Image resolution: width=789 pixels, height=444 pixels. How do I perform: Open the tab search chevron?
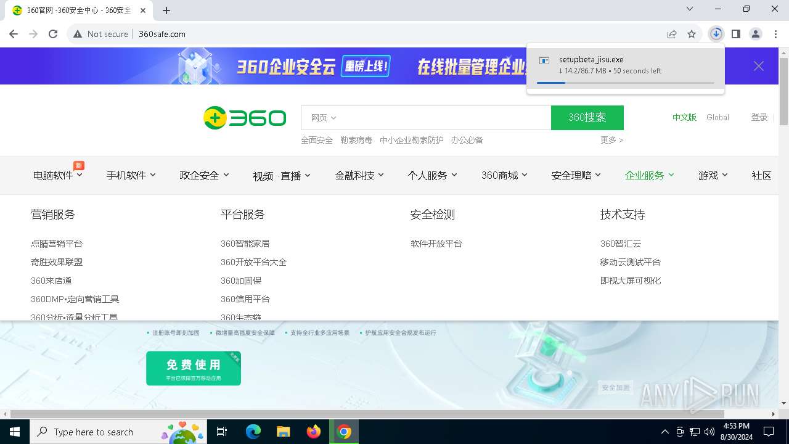point(690,9)
